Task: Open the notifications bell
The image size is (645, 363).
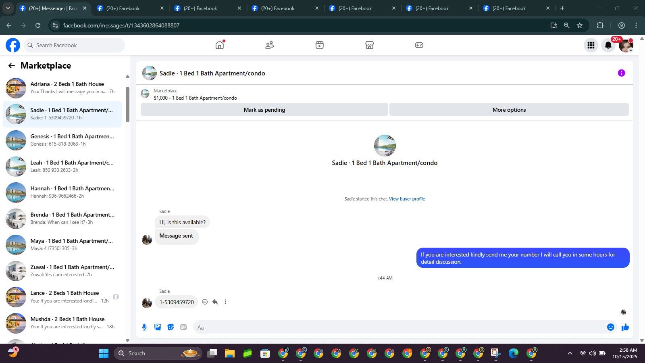Action: (x=608, y=45)
